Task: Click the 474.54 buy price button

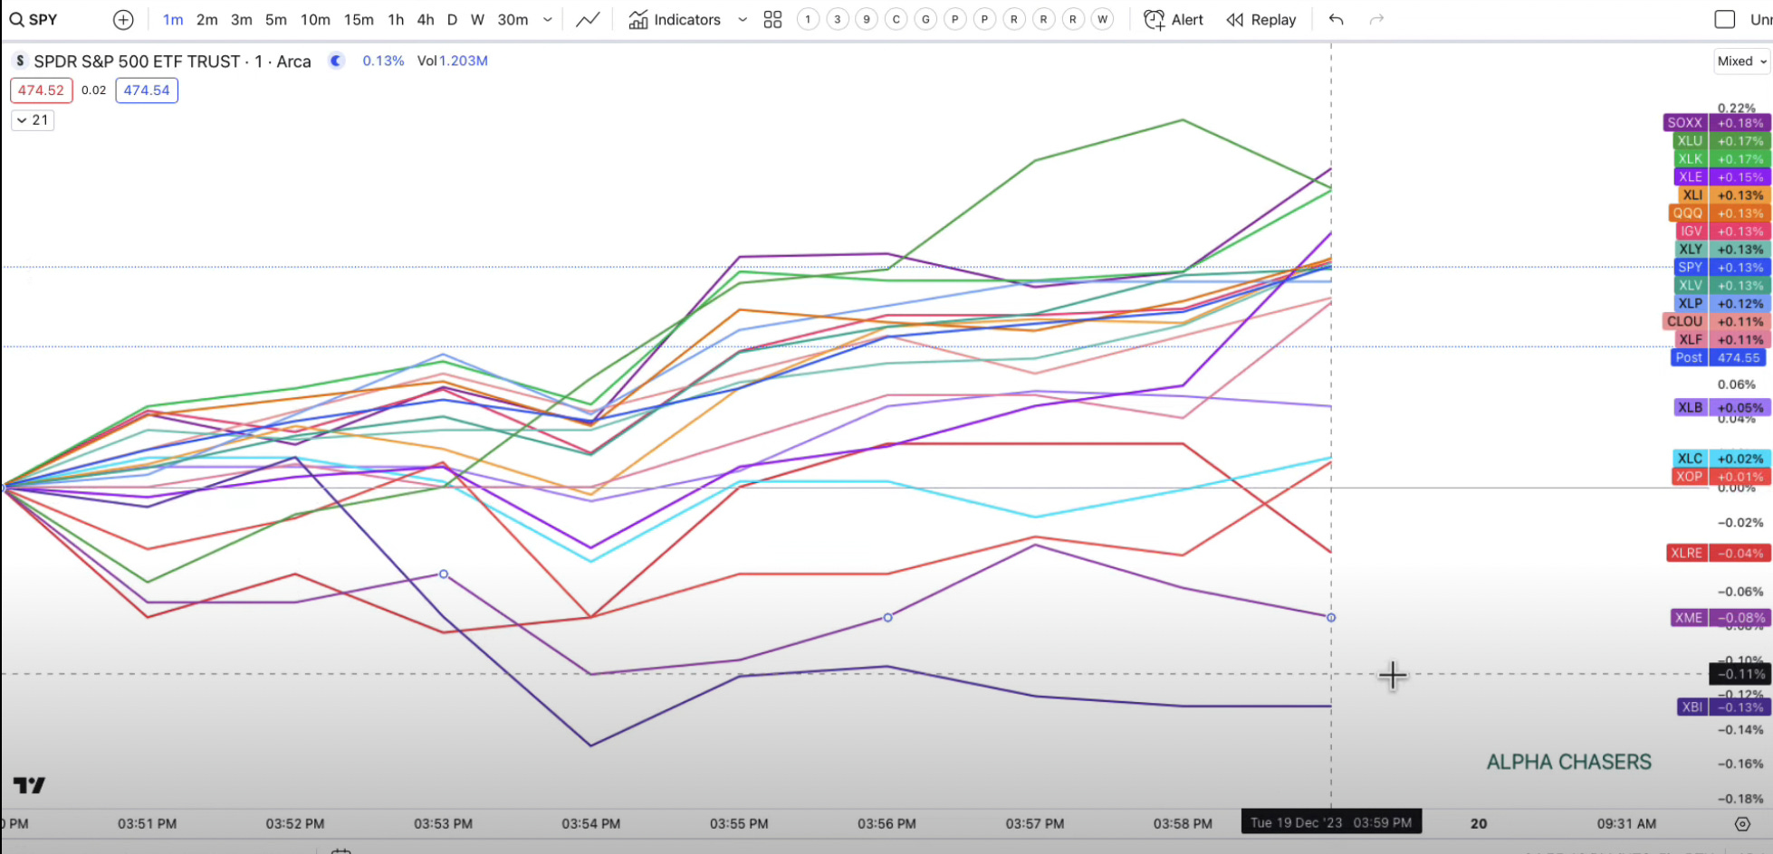Action: point(147,90)
